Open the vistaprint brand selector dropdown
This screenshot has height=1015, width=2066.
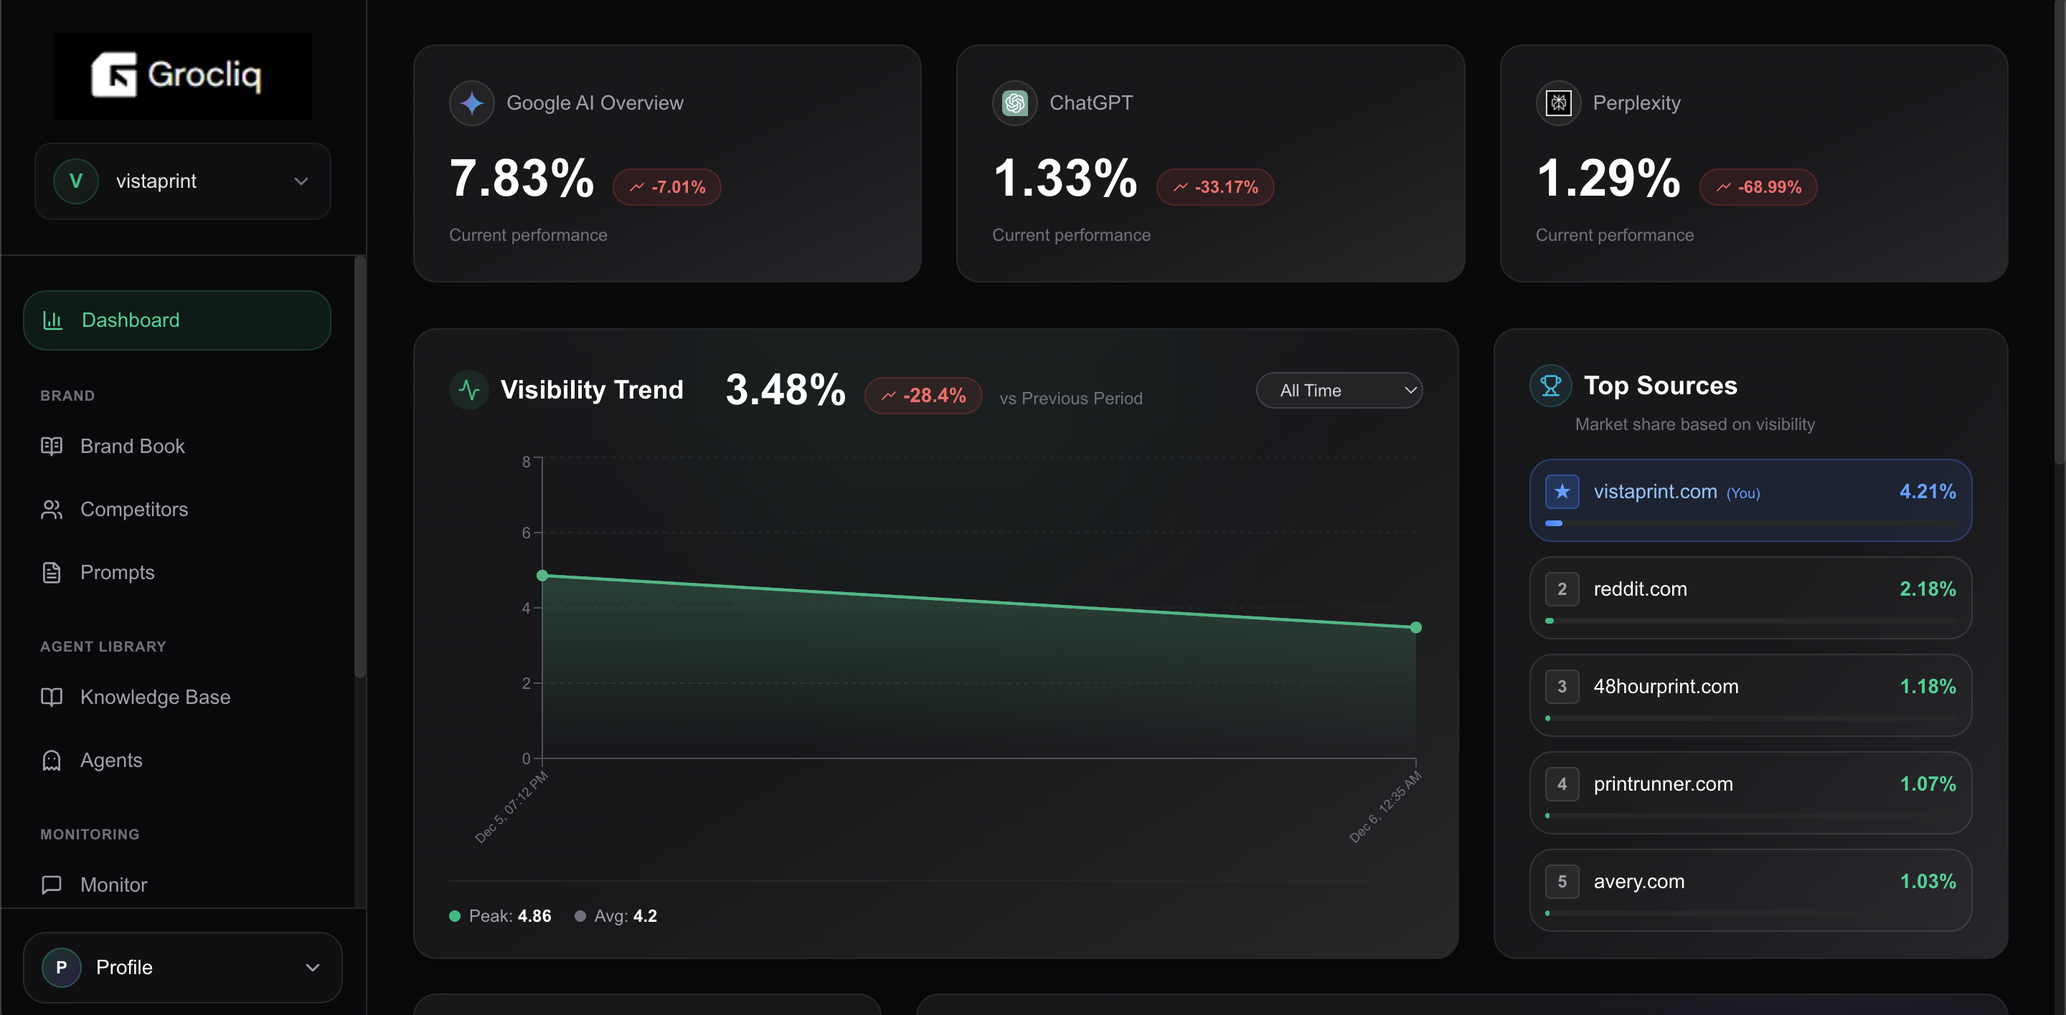coord(182,181)
